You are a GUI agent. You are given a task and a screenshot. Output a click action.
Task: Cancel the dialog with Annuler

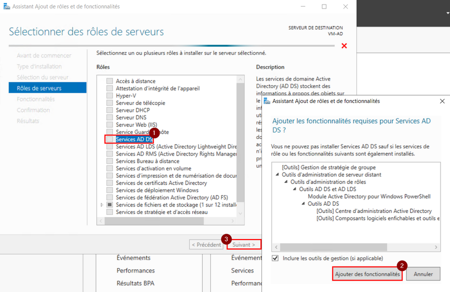[422, 274]
